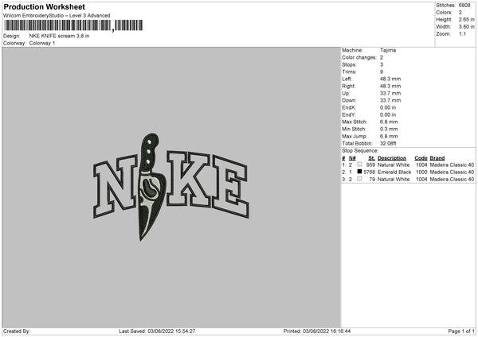Select the Emerald Black color swatch
The height and width of the screenshot is (337, 478).
359,172
